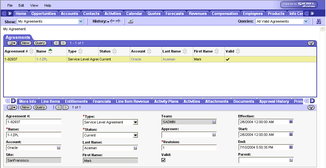Sort by the Valid column arrows
Viewport: 326px width, 168px height.
[x=238, y=51]
